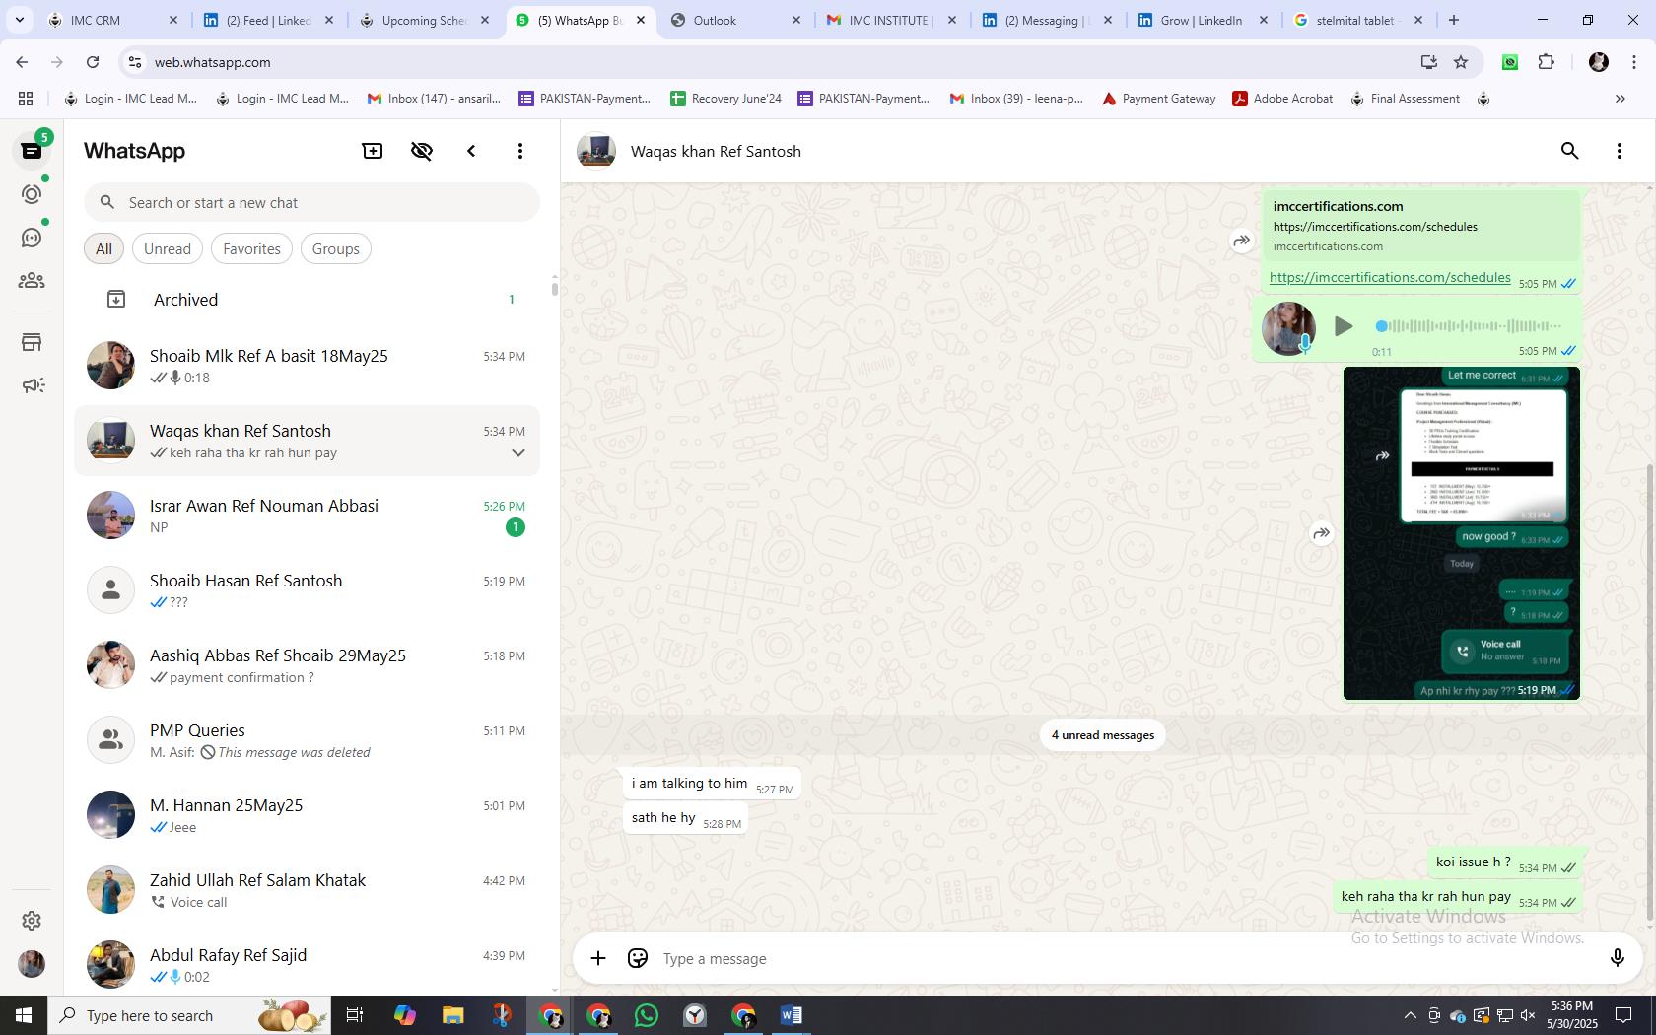Open chat Shoaib Hasan Ref Santosh

point(308,590)
